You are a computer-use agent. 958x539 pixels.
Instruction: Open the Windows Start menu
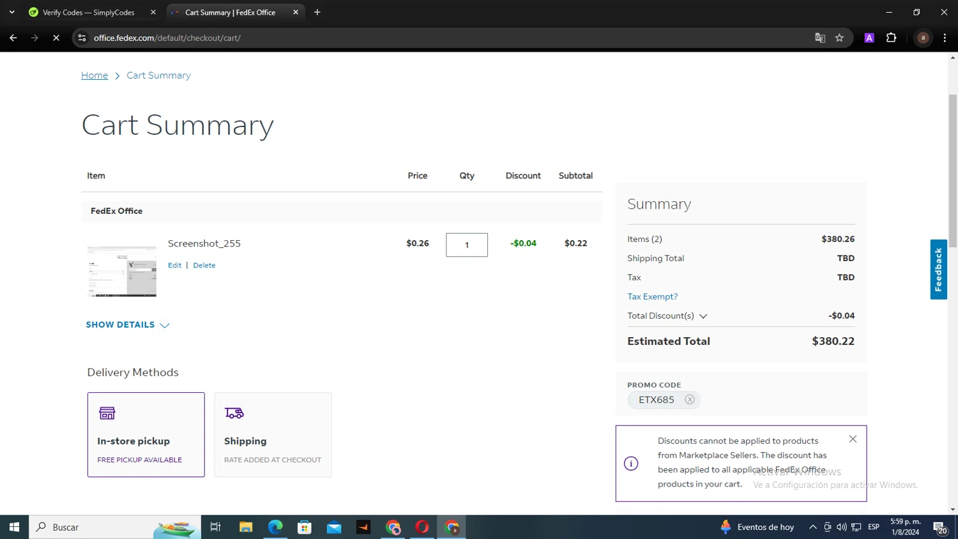[x=14, y=527]
